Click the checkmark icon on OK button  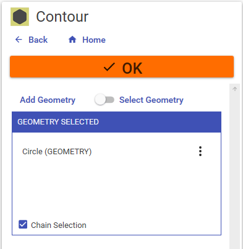109,67
